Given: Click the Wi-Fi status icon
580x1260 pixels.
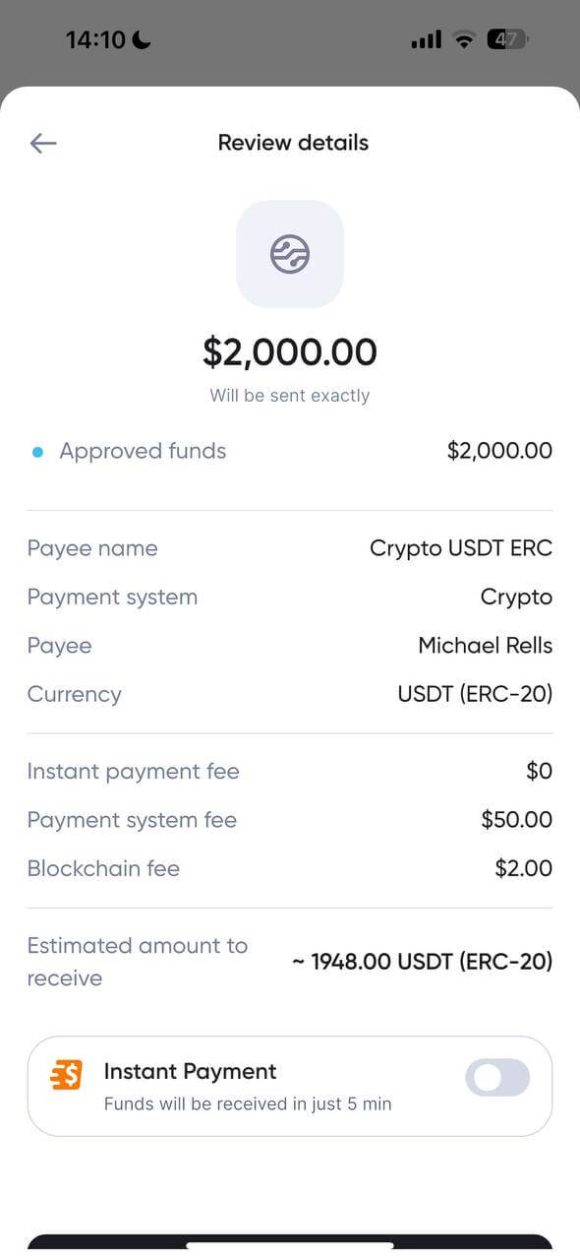Looking at the screenshot, I should [463, 39].
